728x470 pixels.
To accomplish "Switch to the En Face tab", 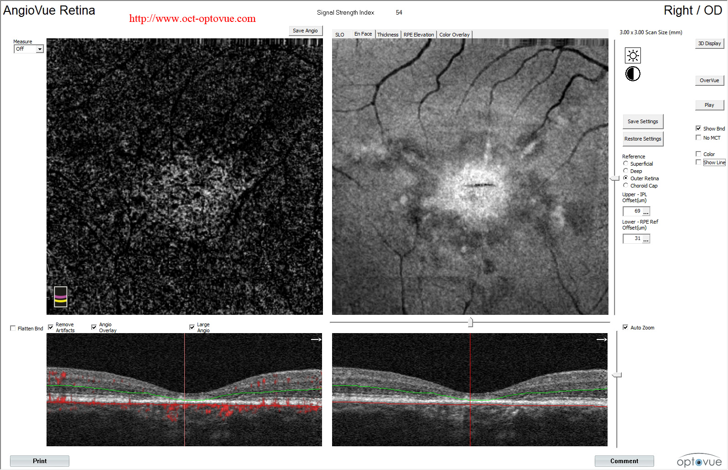I will [x=363, y=34].
